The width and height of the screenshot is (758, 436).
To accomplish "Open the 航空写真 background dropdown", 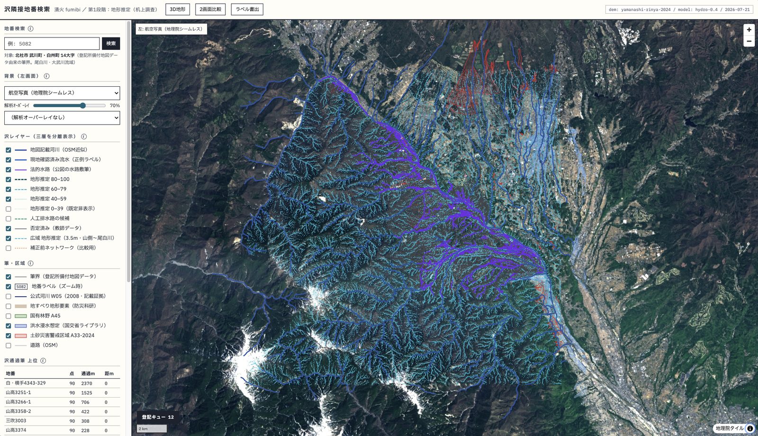I will tap(62, 93).
